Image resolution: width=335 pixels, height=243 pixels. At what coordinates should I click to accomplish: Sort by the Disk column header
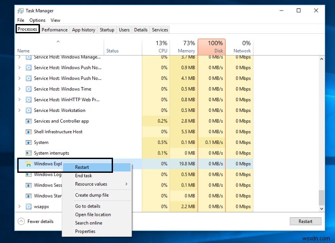[211, 47]
